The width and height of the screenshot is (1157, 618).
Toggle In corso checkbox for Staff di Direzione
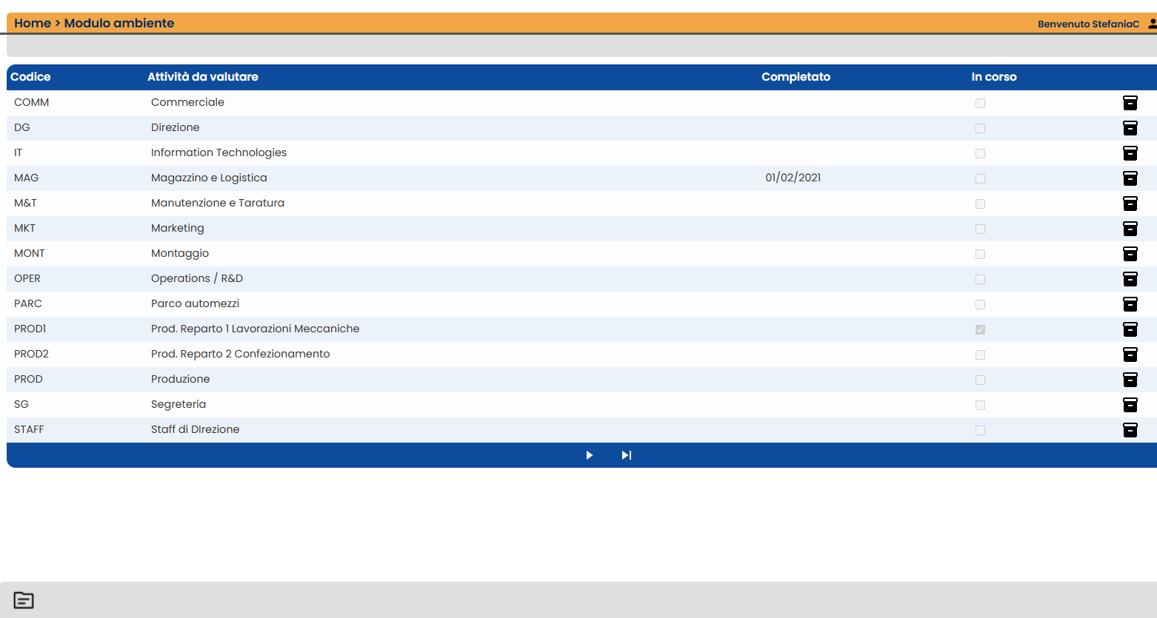980,430
